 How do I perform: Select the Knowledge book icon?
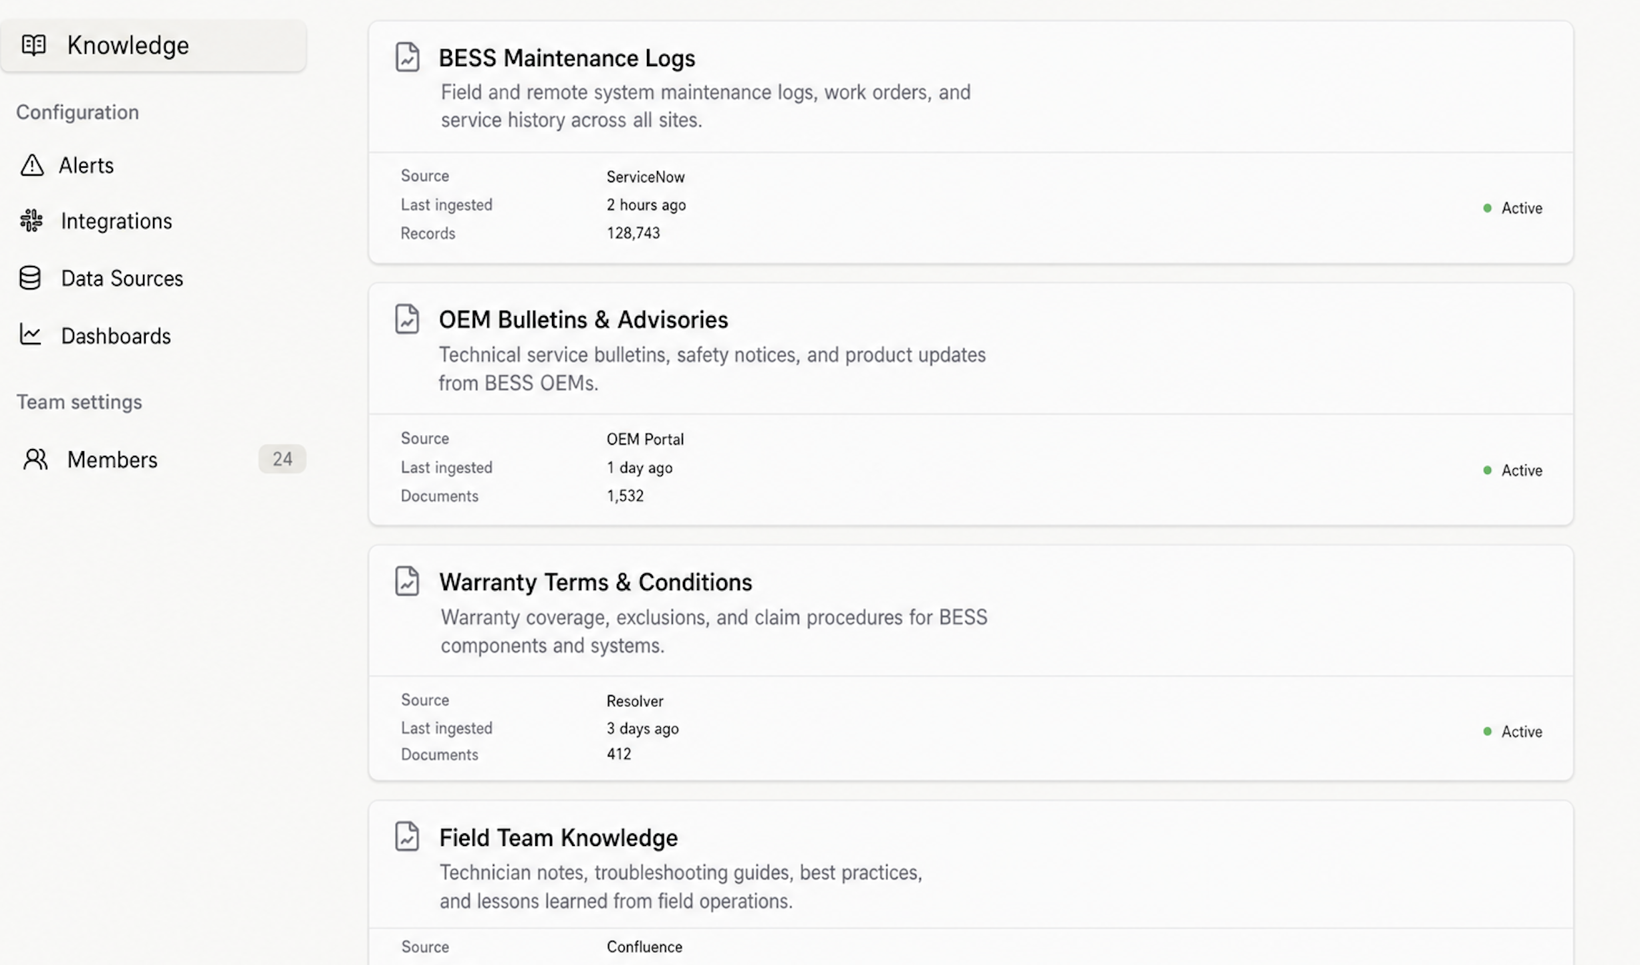[x=34, y=45]
